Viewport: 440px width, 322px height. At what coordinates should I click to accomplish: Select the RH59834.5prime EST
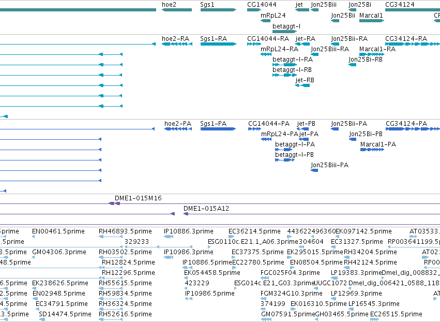(x=111, y=299)
